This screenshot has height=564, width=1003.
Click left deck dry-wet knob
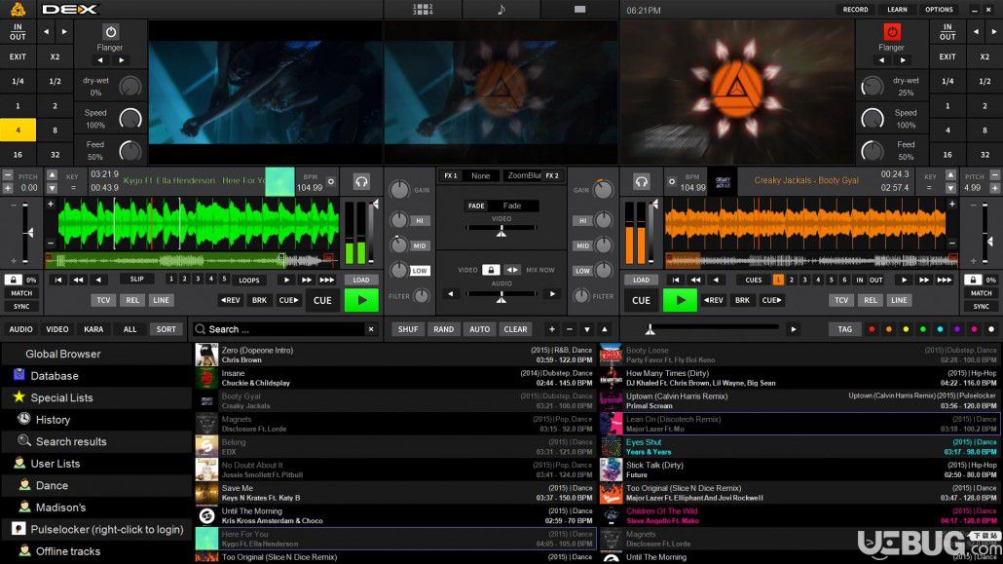pos(130,86)
